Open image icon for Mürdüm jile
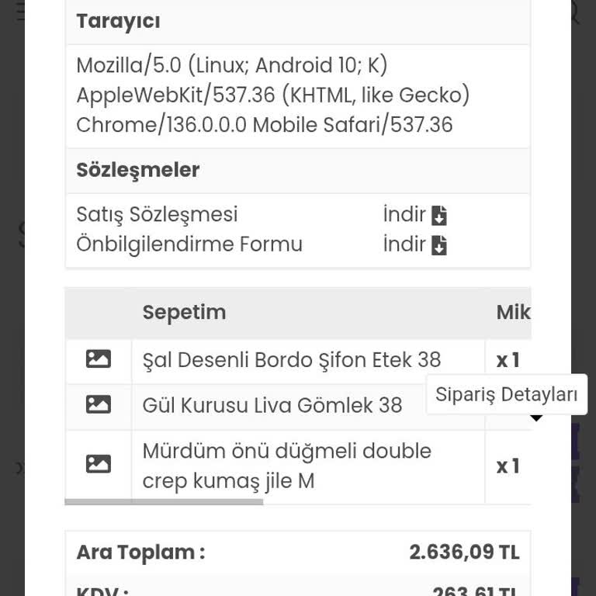The width and height of the screenshot is (596, 596). pyautogui.click(x=99, y=464)
